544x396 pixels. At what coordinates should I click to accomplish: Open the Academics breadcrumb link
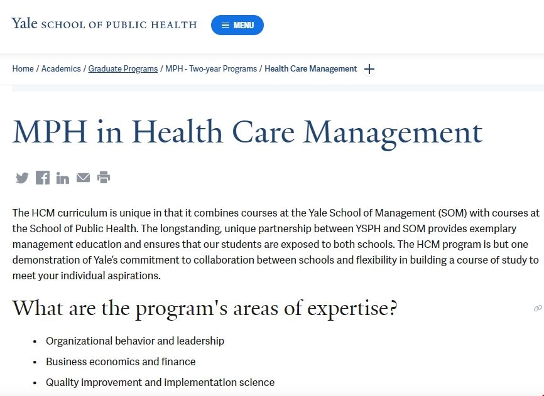coord(61,68)
